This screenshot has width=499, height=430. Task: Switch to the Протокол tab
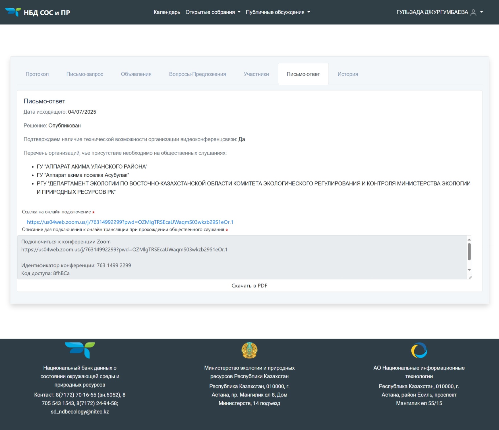point(37,74)
